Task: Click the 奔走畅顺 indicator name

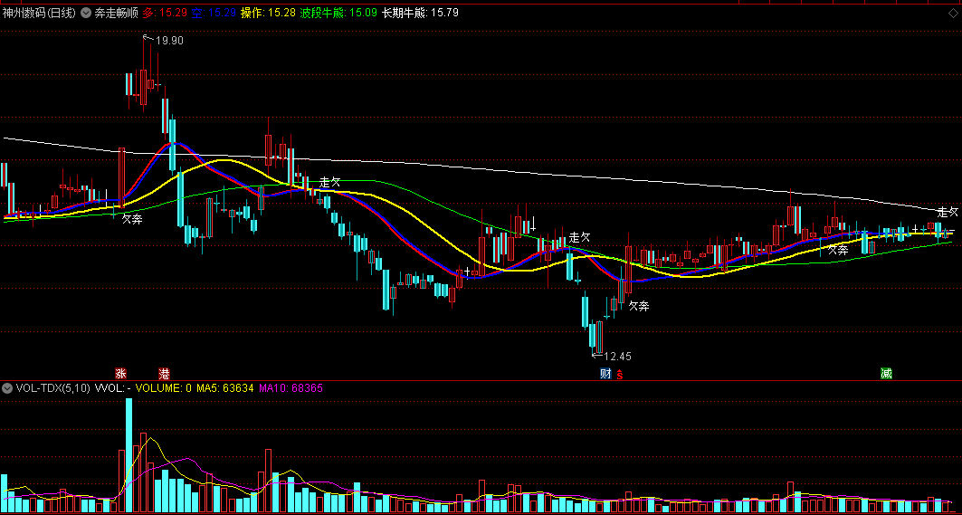Action: point(116,13)
